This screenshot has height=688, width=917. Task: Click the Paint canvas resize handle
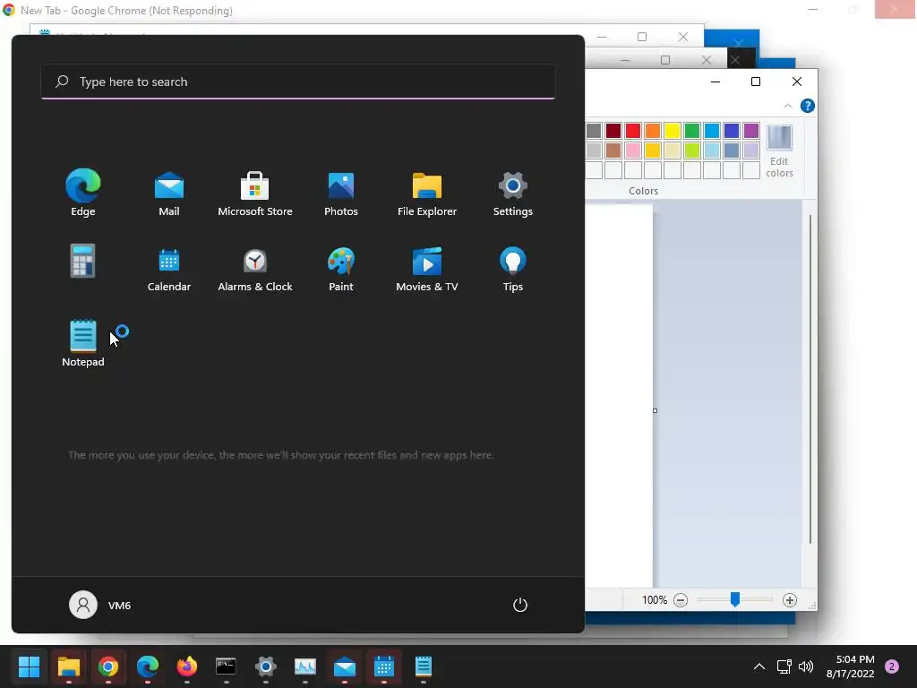click(655, 410)
